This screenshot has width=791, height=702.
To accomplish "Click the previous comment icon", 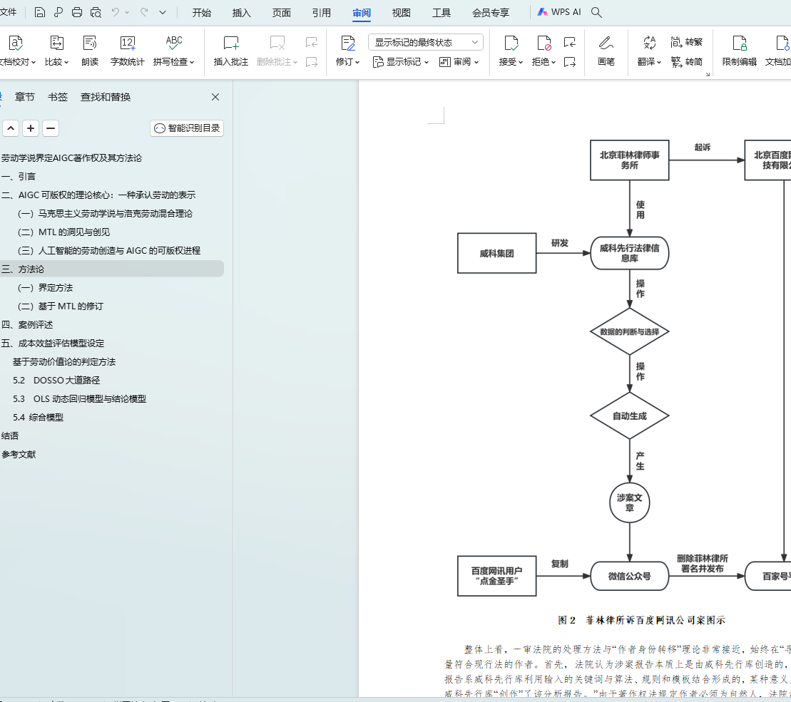I will 312,42.
